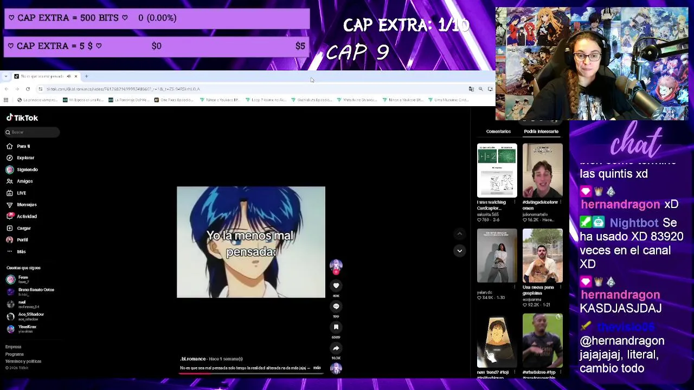Mute the tab via speaker icon
Viewport: 694px width, 390px height.
pyautogui.click(x=69, y=76)
